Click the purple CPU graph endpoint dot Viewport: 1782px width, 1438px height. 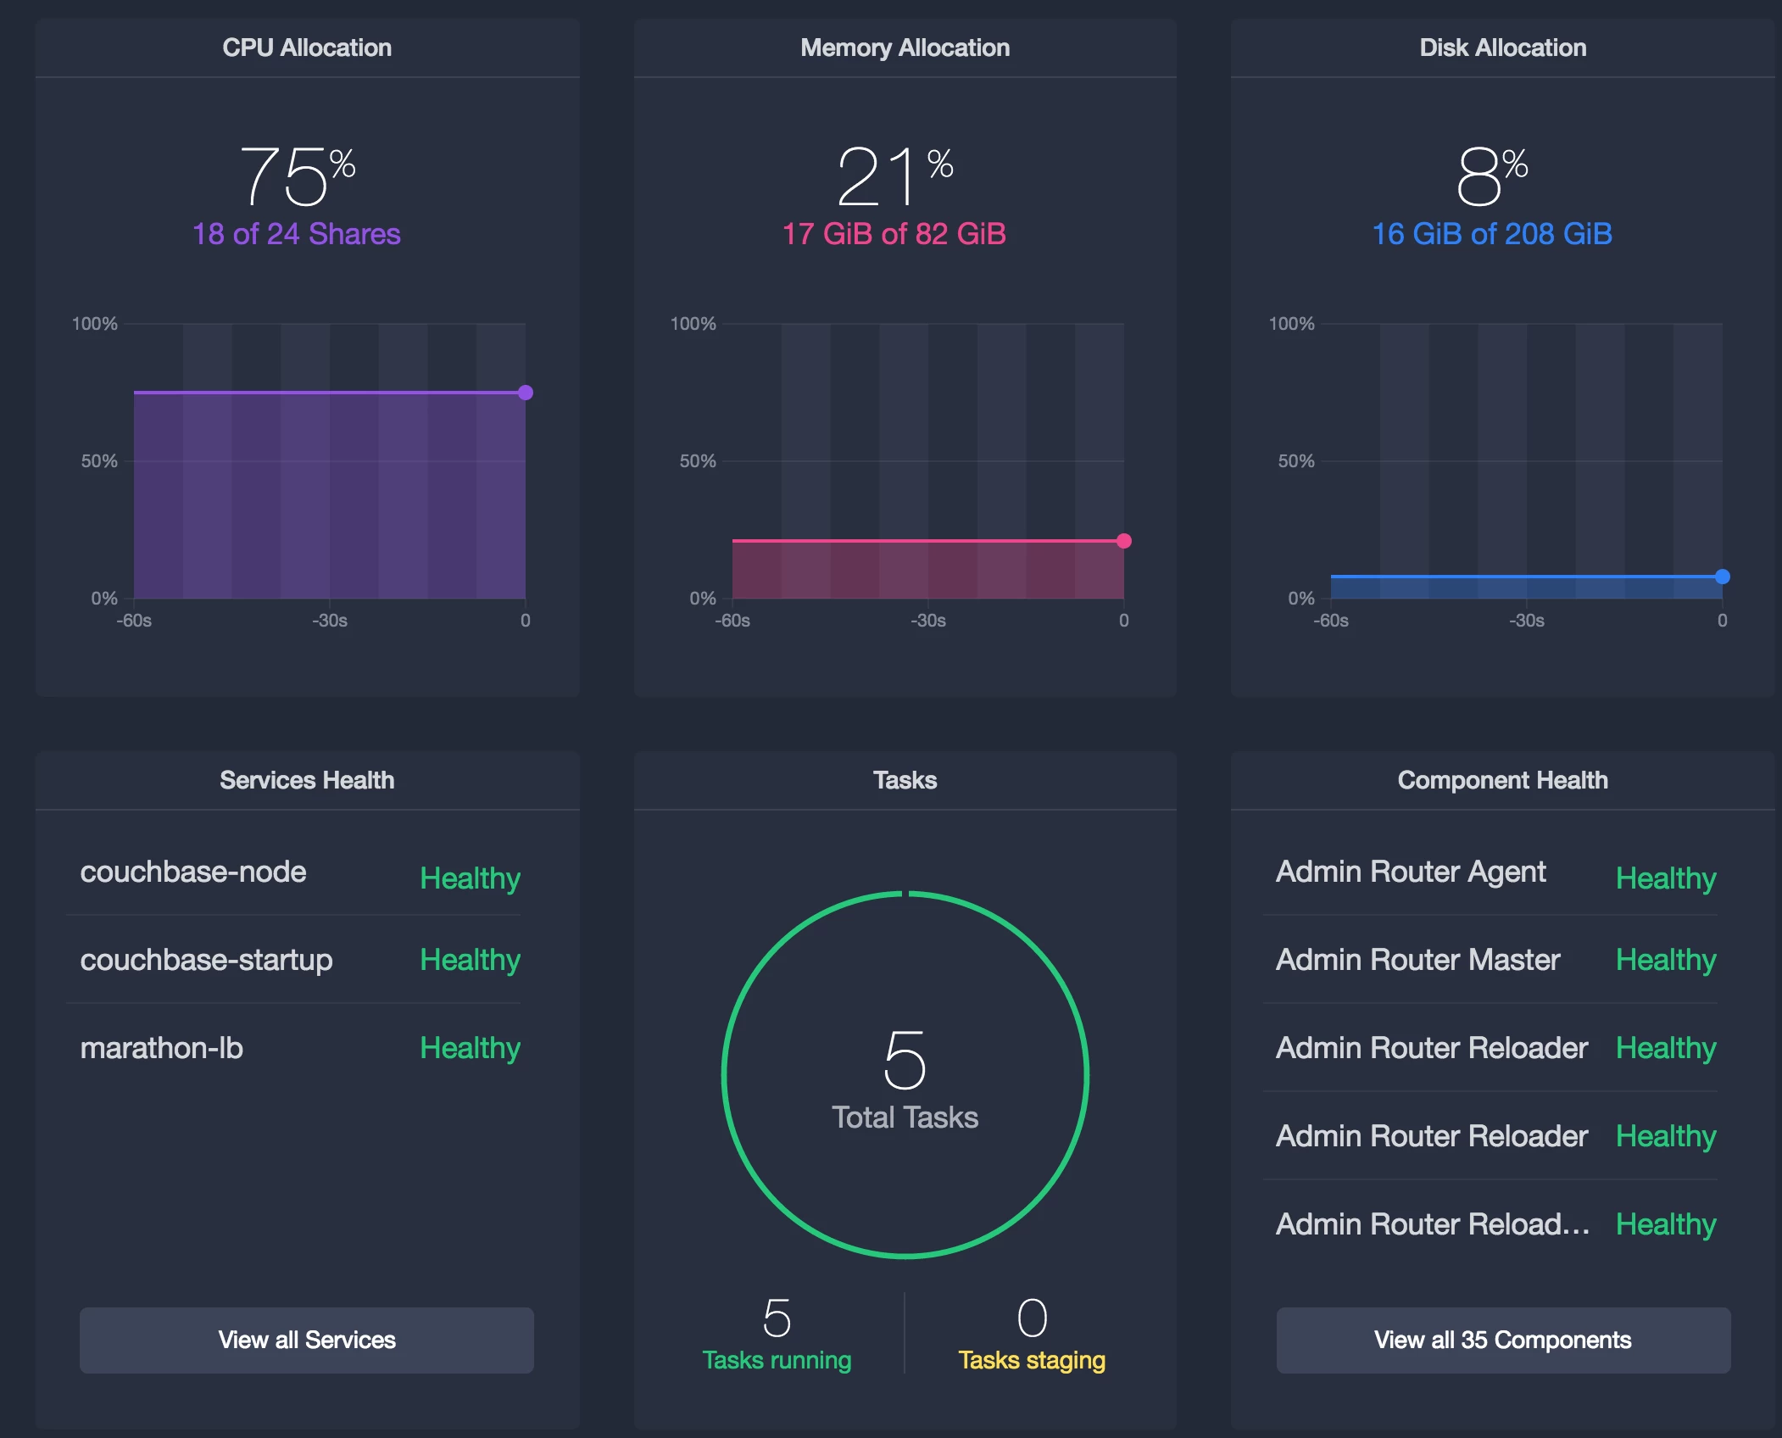(x=526, y=393)
